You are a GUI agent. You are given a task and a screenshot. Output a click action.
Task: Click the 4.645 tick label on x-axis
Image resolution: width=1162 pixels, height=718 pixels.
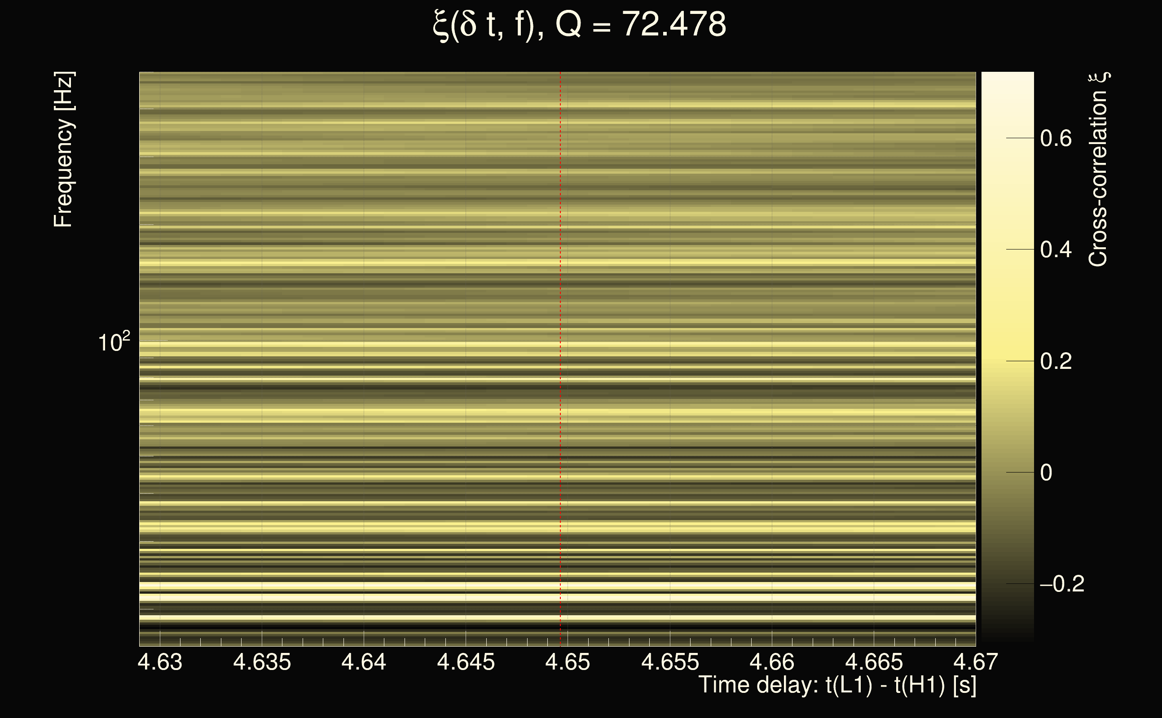pyautogui.click(x=466, y=662)
